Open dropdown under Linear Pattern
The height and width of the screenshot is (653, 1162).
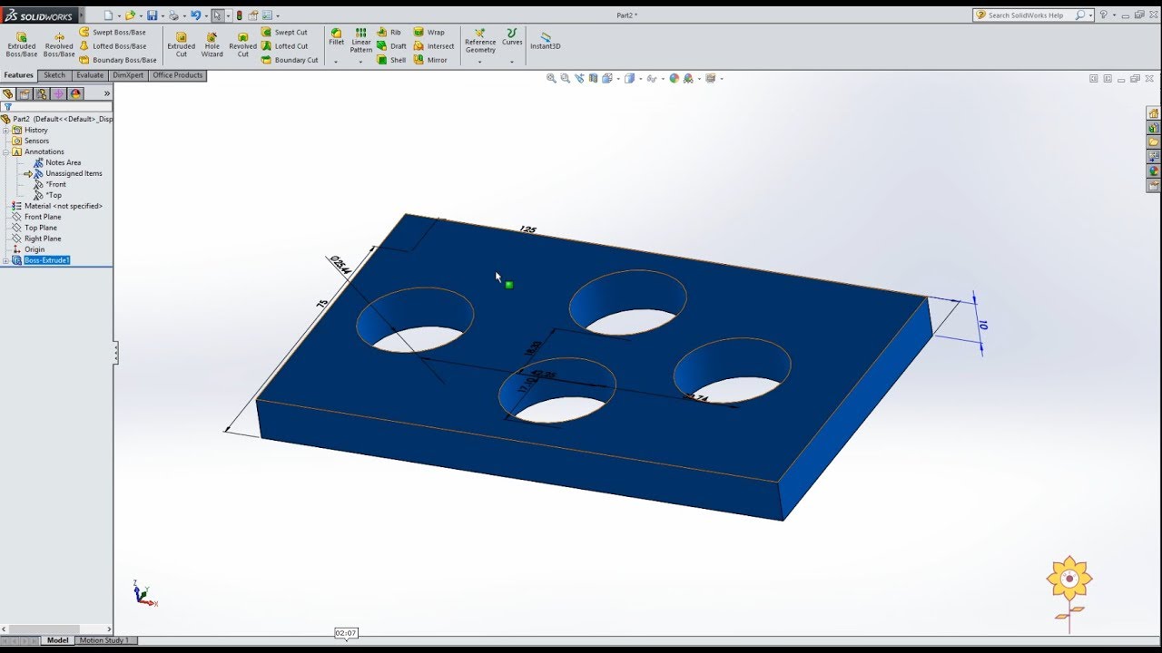tap(361, 62)
